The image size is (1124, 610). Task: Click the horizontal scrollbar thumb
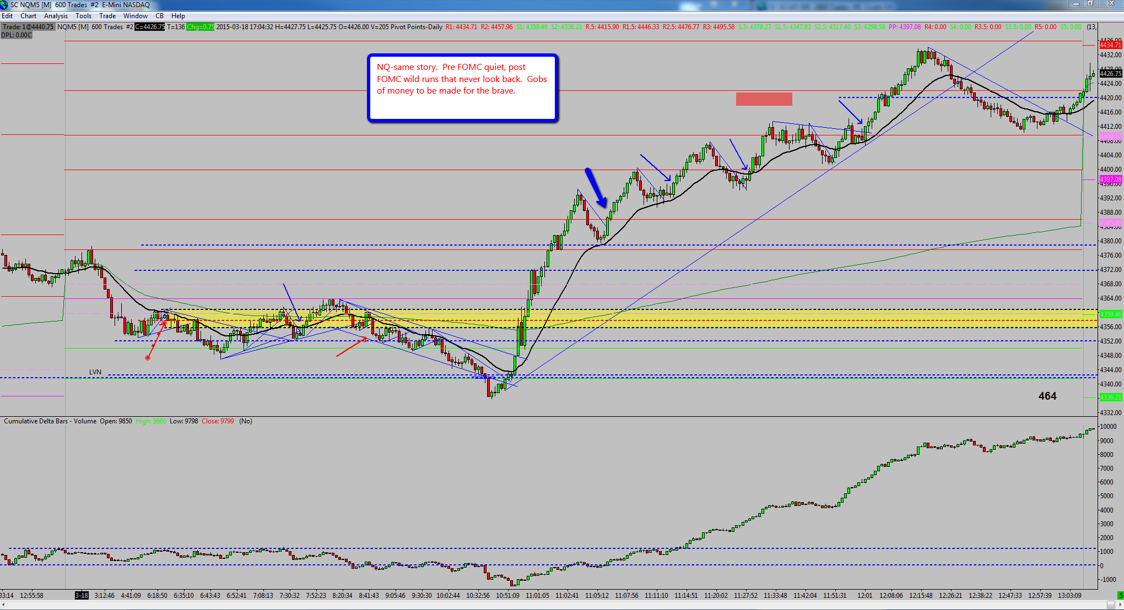pyautogui.click(x=1110, y=605)
